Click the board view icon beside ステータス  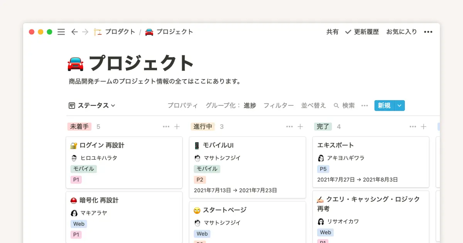point(71,105)
